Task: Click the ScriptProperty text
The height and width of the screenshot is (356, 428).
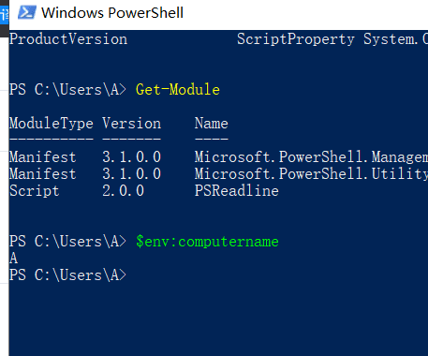Action: point(296,39)
